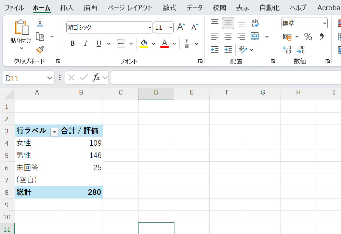The image size is (341, 234).
Task: Toggle Bold formatting
Action: point(73,43)
